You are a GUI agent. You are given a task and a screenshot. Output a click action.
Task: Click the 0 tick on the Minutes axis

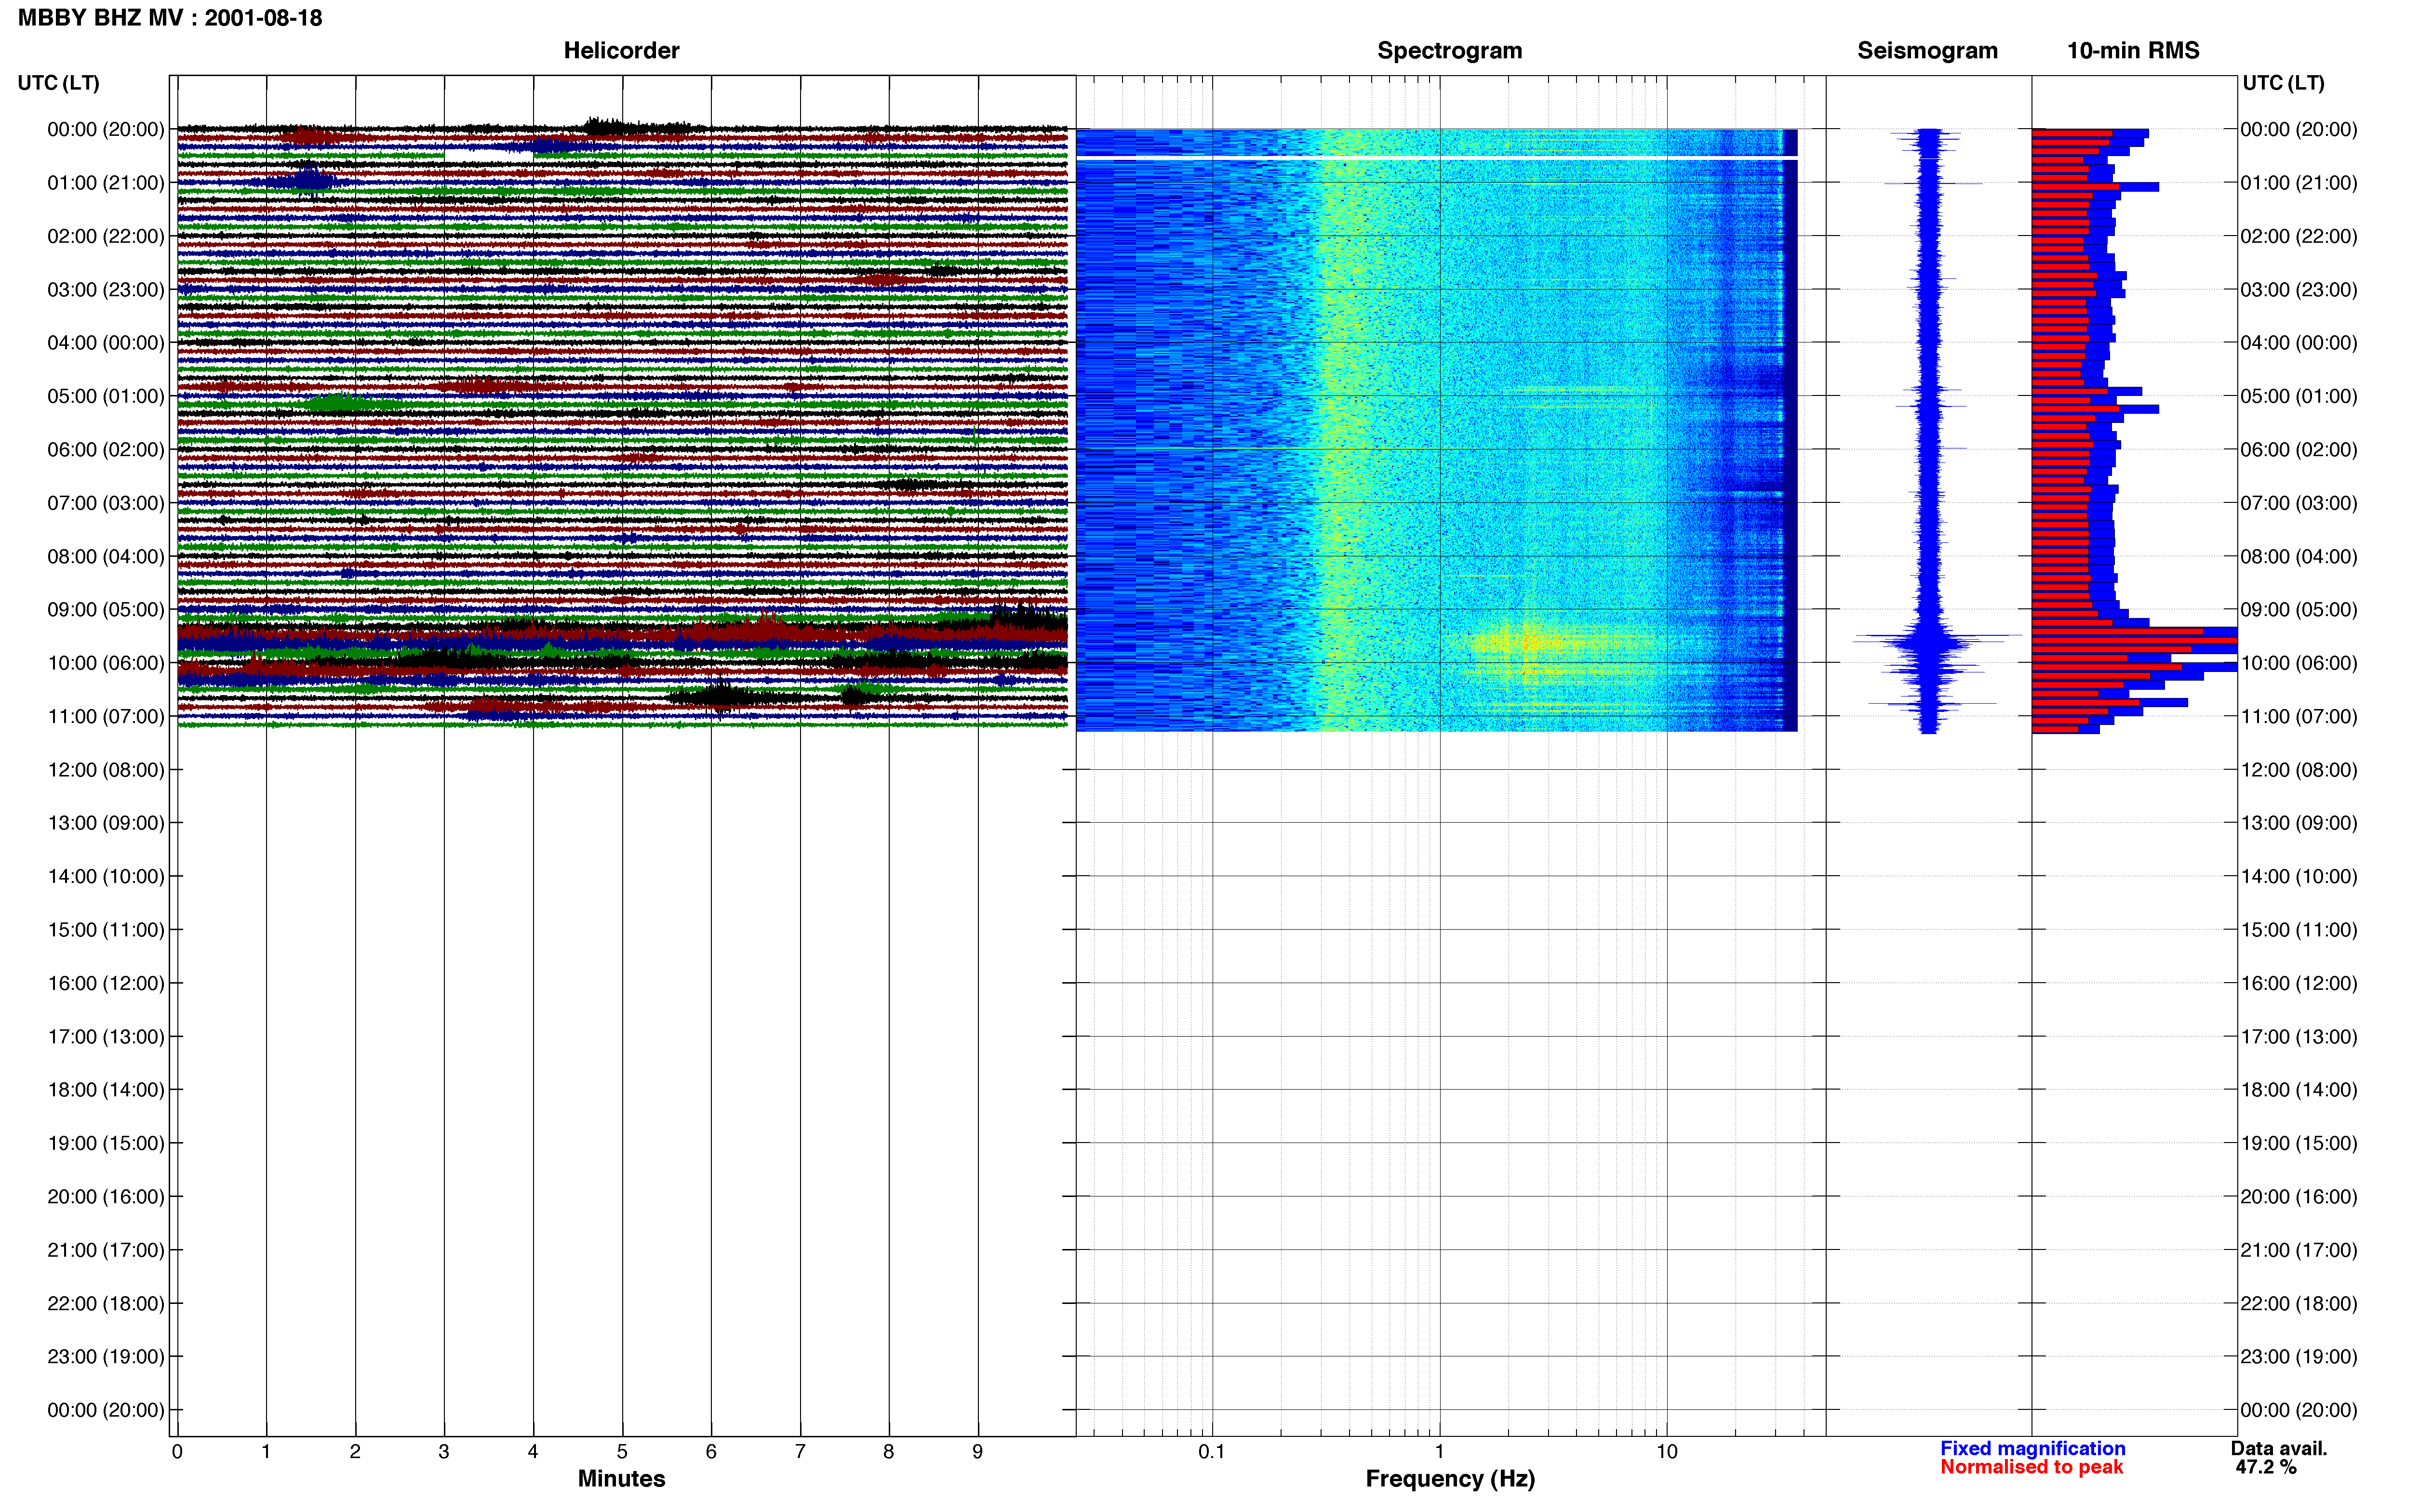[177, 1451]
